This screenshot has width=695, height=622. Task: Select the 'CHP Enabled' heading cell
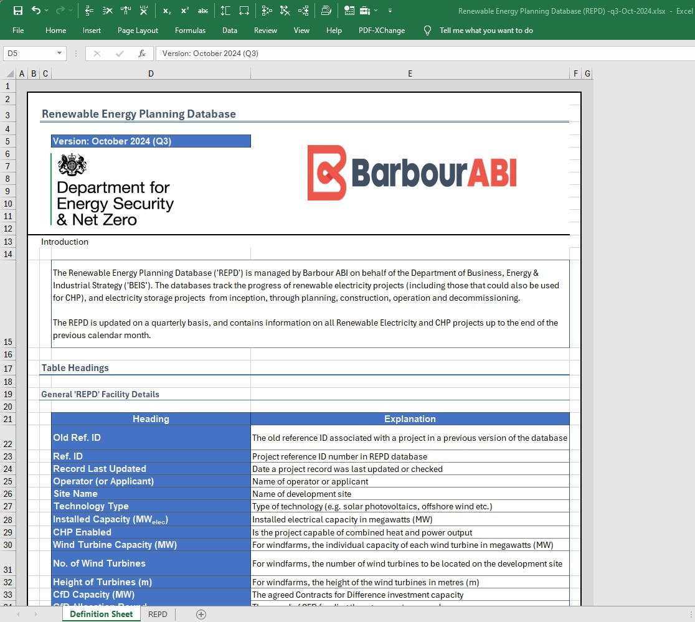151,532
